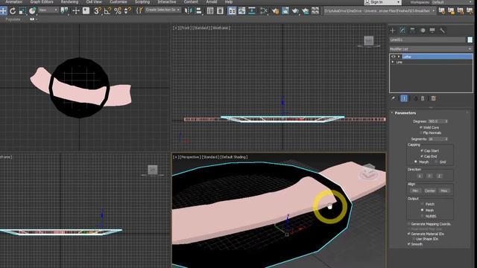Image resolution: width=477 pixels, height=268 pixels.
Task: Click the Pin Stack icon
Action: coord(394,98)
